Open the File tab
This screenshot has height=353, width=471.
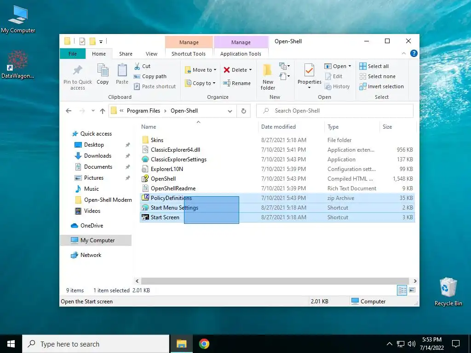(x=73, y=54)
